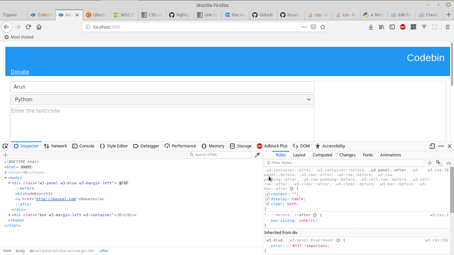454x255 pixels.
Task: Expand ellipsis badge in box div
Action: (120, 215)
